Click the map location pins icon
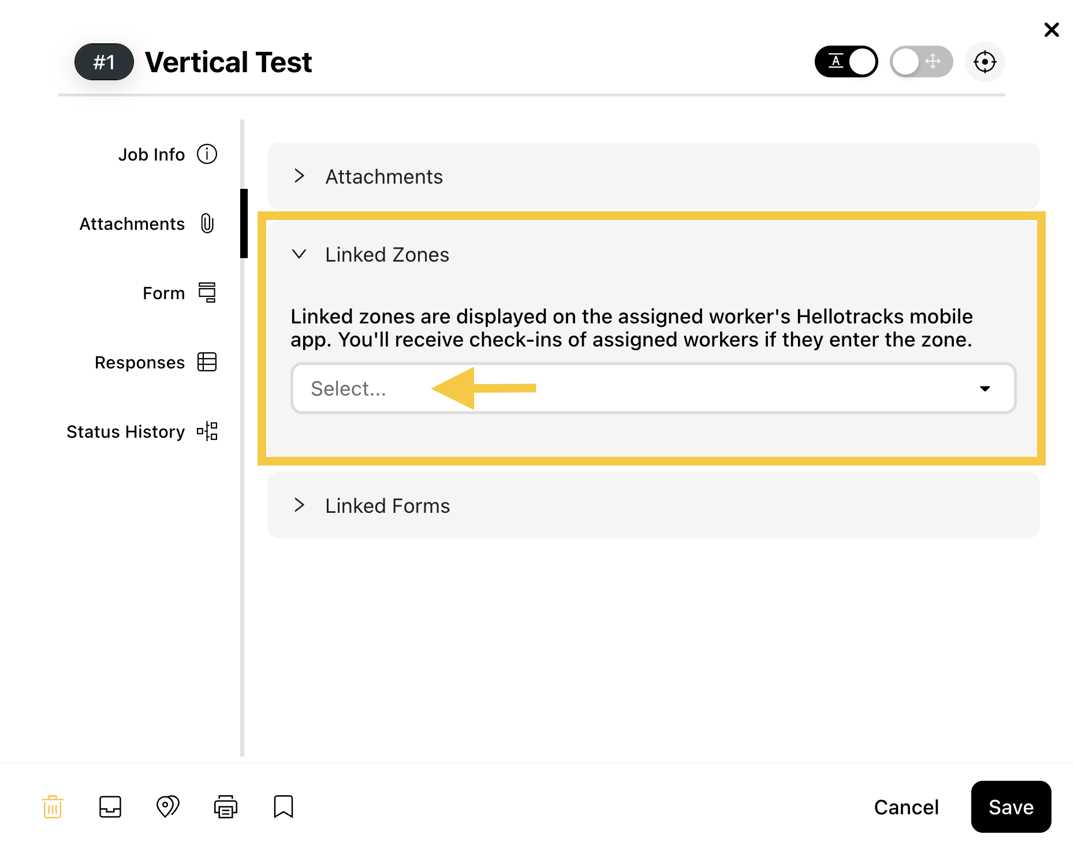The image size is (1074, 842). pyautogui.click(x=168, y=807)
